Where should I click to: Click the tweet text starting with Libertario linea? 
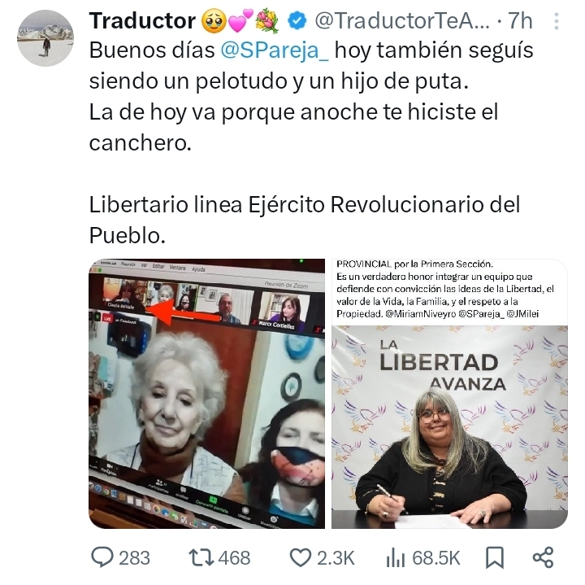coord(305,220)
